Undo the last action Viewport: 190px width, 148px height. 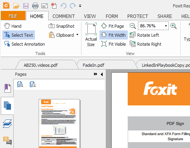pos(63,6)
